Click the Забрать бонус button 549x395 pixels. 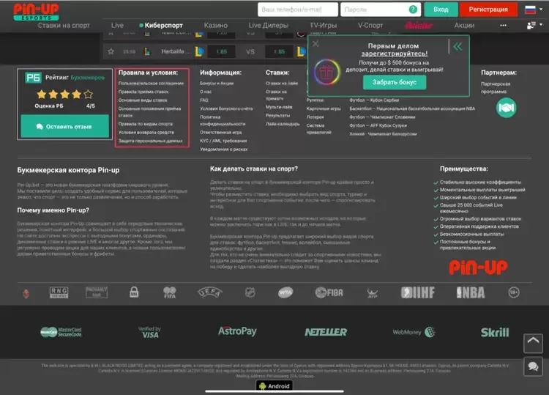coord(395,82)
